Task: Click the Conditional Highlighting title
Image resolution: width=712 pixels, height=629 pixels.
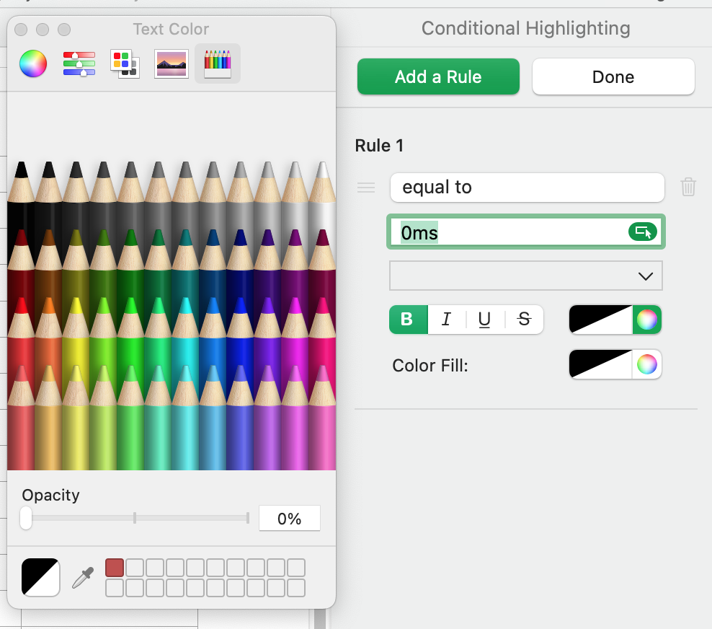Action: tap(526, 28)
